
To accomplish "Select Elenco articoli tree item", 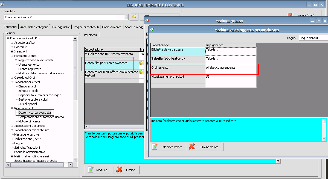I will tap(27, 86).
